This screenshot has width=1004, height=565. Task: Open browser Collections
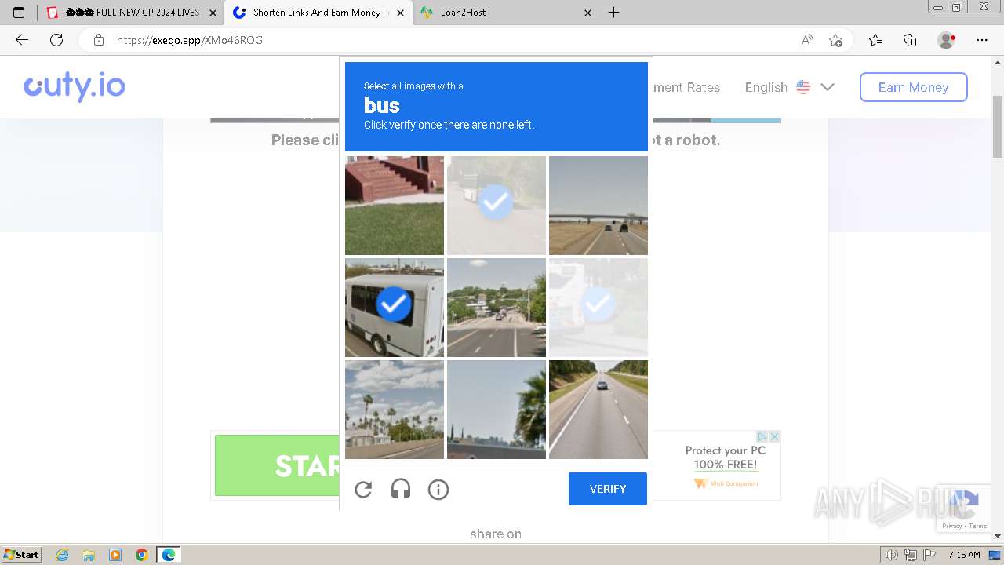(x=910, y=40)
